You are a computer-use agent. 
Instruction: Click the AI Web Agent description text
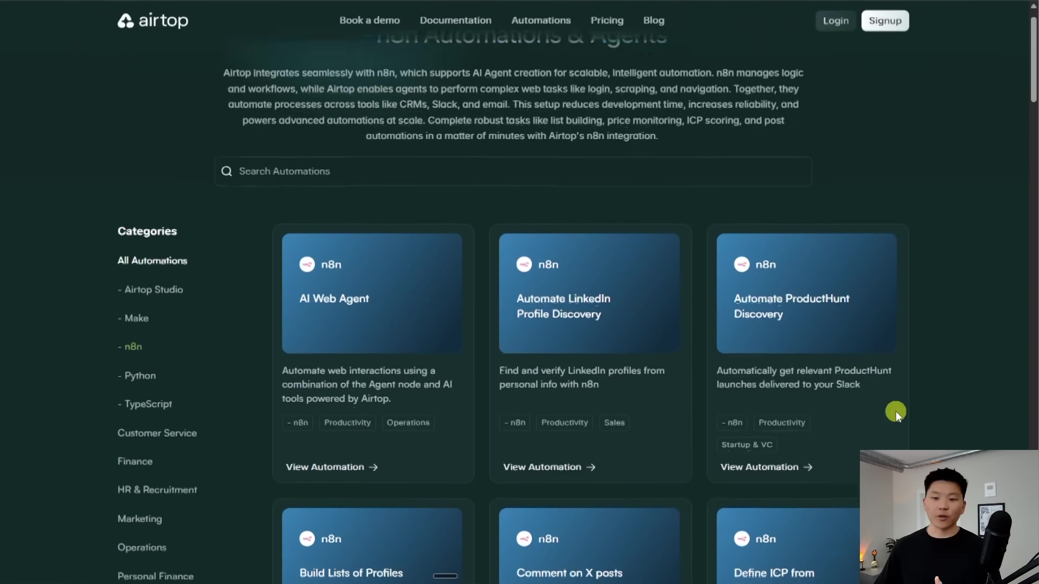point(367,384)
